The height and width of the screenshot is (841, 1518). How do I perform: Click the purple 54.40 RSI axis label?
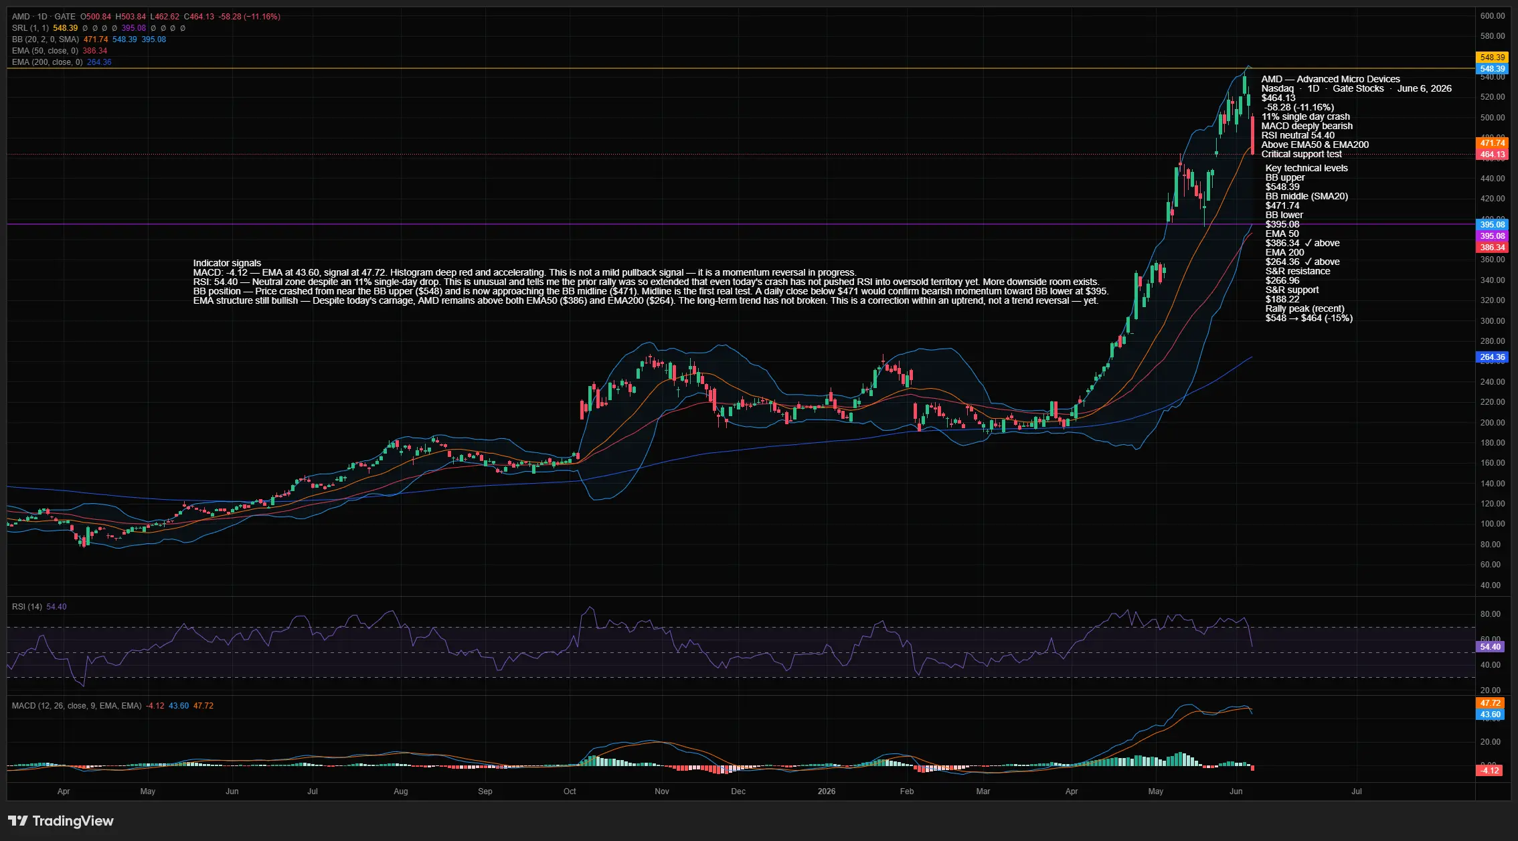(x=1490, y=647)
